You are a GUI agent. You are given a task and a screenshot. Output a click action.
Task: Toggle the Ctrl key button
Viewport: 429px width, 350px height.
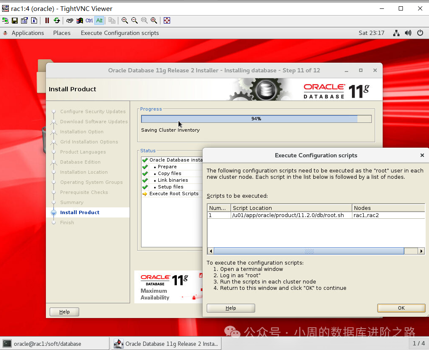[x=89, y=21]
